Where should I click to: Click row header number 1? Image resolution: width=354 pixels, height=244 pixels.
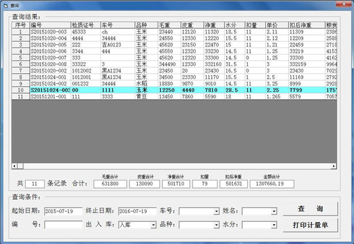tap(21, 31)
